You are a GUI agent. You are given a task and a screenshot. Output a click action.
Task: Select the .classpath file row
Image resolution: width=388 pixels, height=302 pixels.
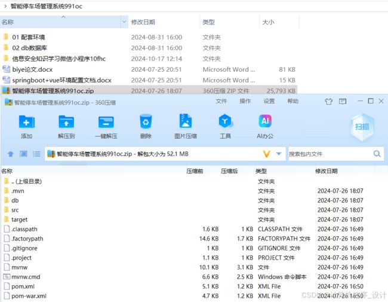[x=184, y=229]
